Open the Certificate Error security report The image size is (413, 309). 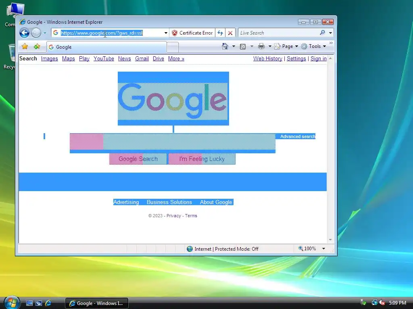point(192,33)
